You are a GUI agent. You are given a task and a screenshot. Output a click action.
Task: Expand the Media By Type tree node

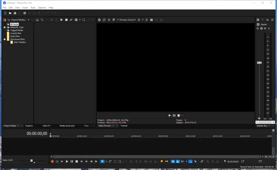click(x=5, y=27)
